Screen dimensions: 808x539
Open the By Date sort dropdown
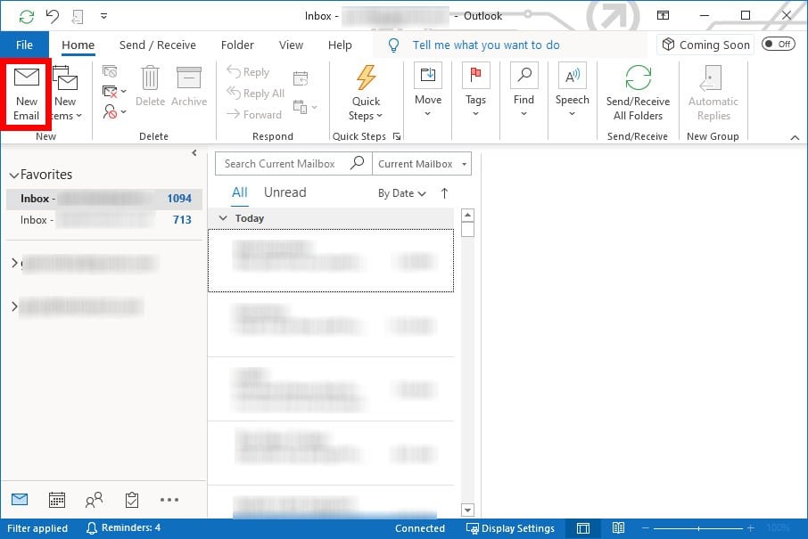[x=401, y=193]
